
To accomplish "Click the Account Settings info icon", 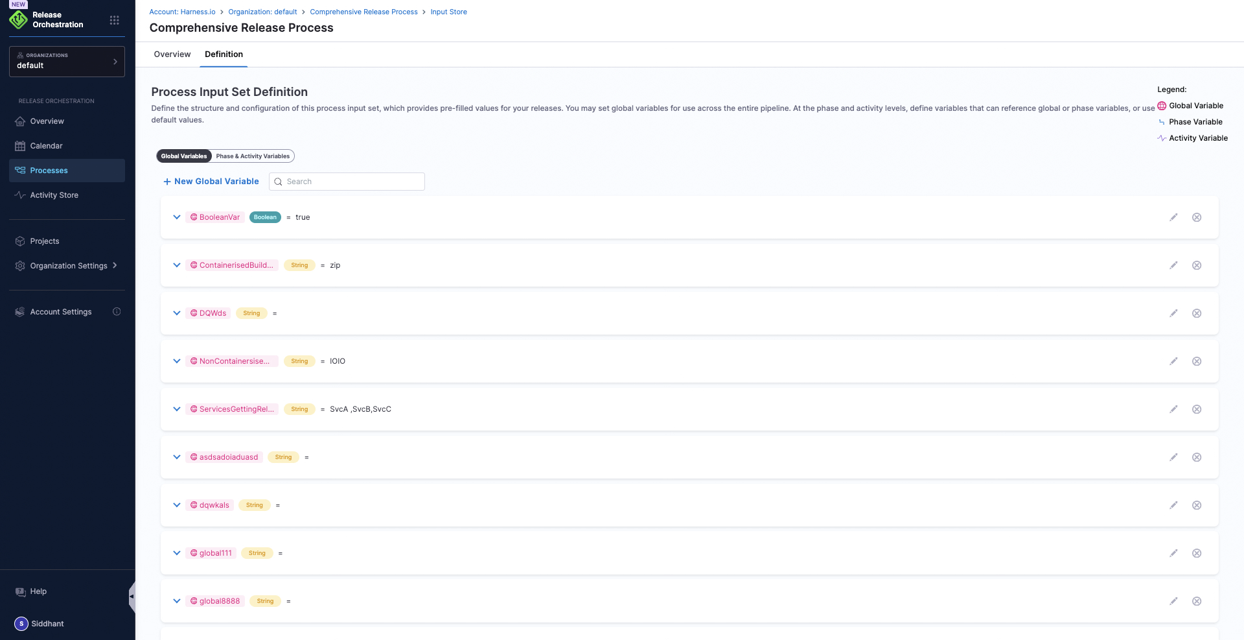I will 117,312.
